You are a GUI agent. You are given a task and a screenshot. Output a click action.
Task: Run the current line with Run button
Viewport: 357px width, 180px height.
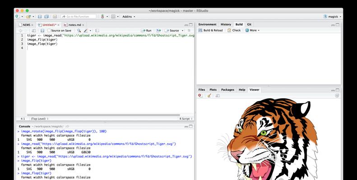click(x=146, y=31)
